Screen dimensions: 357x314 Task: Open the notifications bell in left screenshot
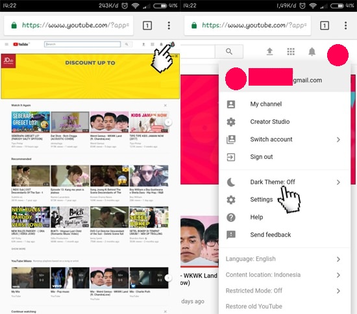[161, 44]
